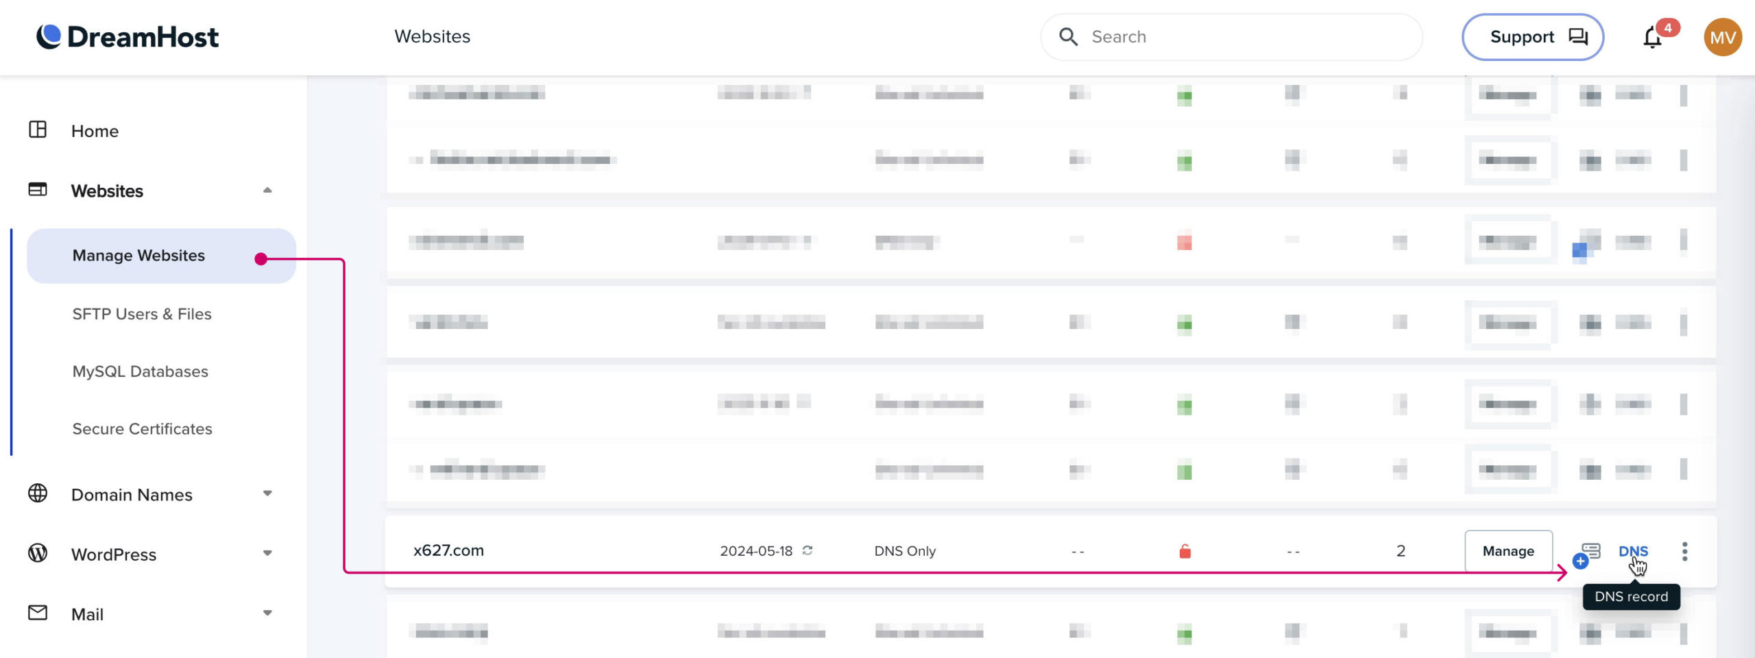1755x658 pixels.
Task: Click the WordPress logo icon
Action: point(38,553)
